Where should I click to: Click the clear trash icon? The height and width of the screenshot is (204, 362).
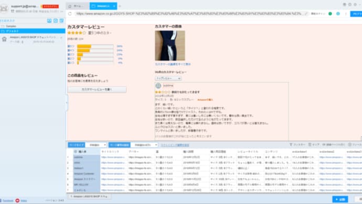coord(310,145)
